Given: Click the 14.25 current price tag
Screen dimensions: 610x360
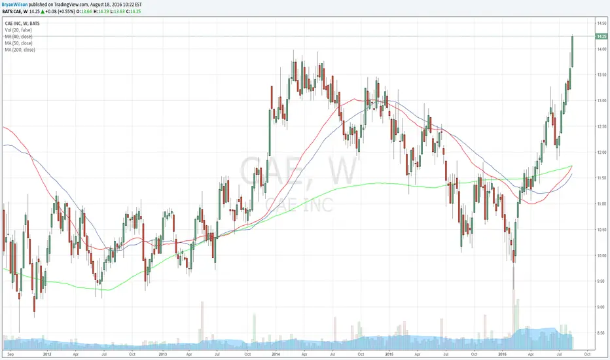Looking at the screenshot, I should coord(601,36).
